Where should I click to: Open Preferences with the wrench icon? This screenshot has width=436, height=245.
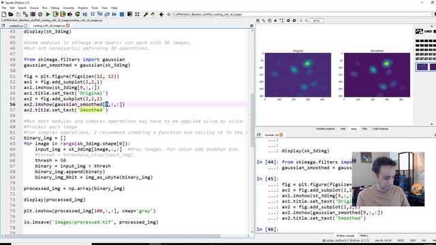[146, 14]
